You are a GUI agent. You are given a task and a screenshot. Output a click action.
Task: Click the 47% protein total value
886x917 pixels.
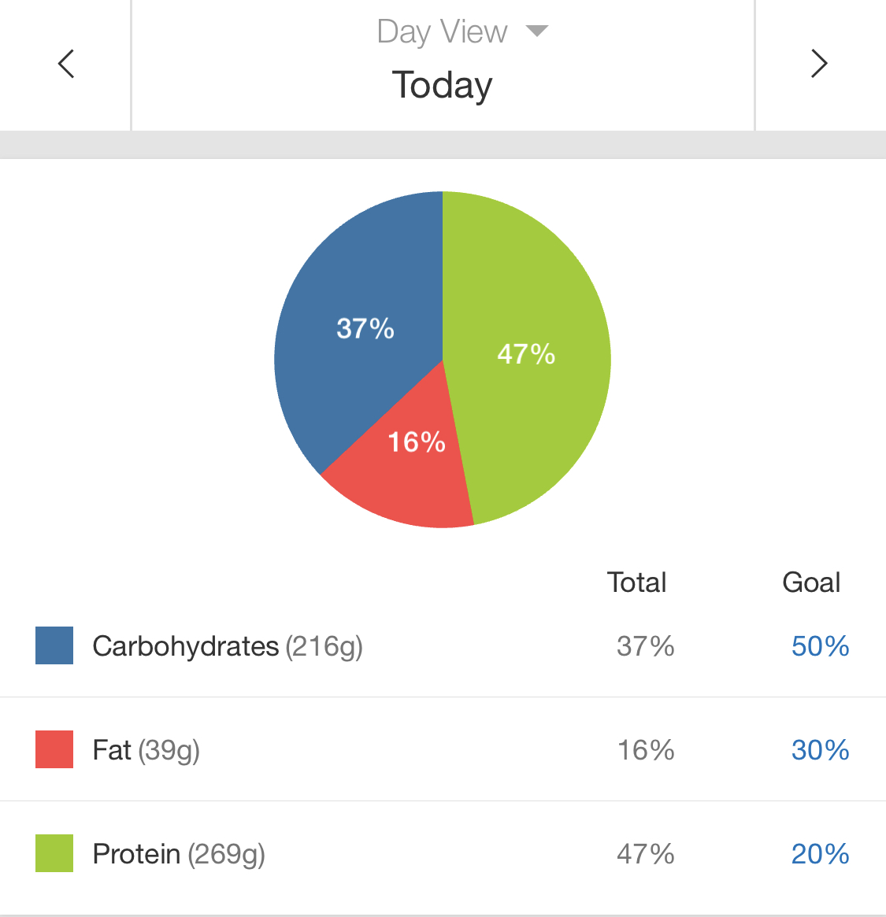click(x=645, y=854)
